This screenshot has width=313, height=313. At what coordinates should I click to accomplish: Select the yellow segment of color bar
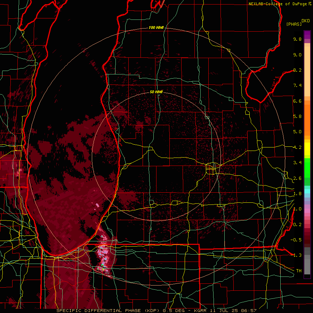click(x=307, y=149)
